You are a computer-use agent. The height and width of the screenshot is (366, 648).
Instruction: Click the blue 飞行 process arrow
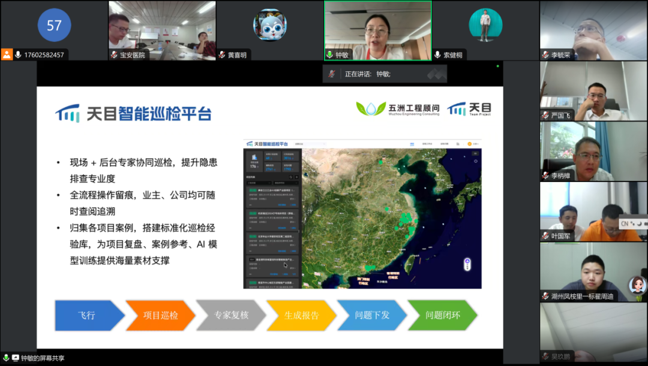pos(89,315)
